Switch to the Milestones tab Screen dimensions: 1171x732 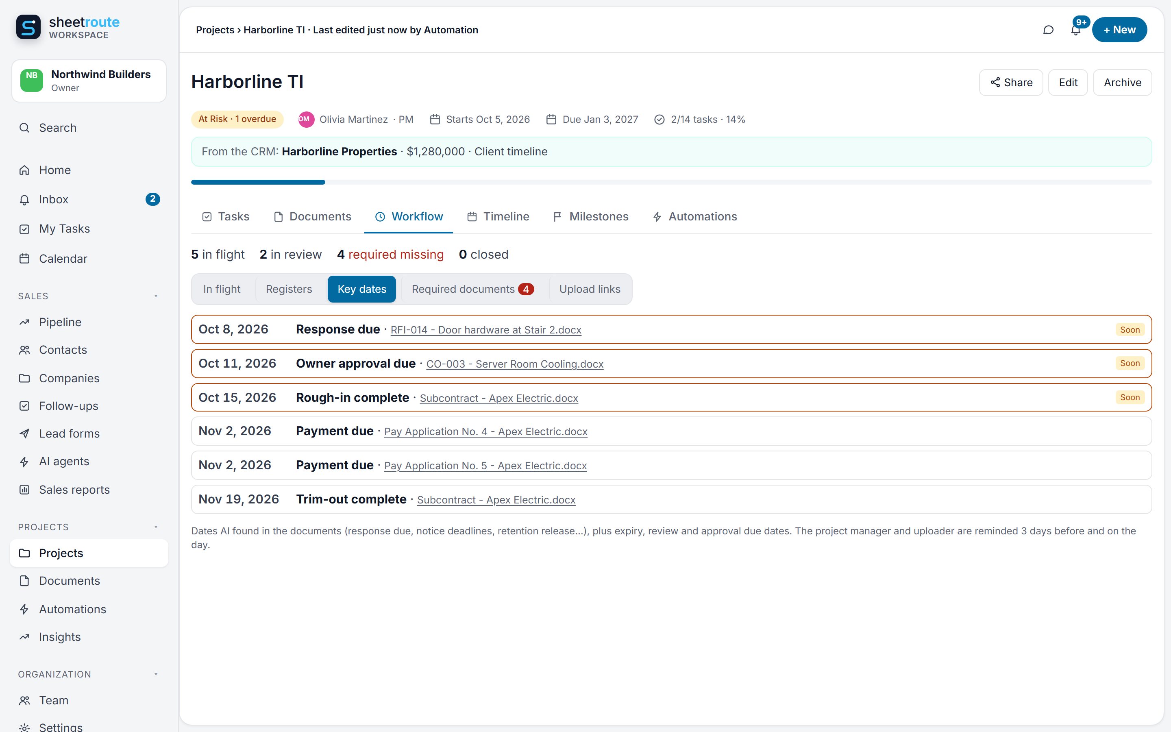point(590,216)
